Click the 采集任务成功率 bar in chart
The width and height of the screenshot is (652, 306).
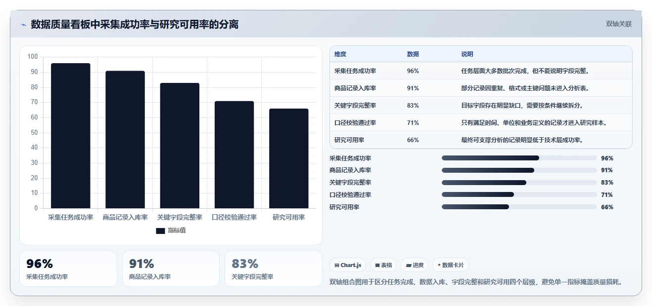click(71, 136)
